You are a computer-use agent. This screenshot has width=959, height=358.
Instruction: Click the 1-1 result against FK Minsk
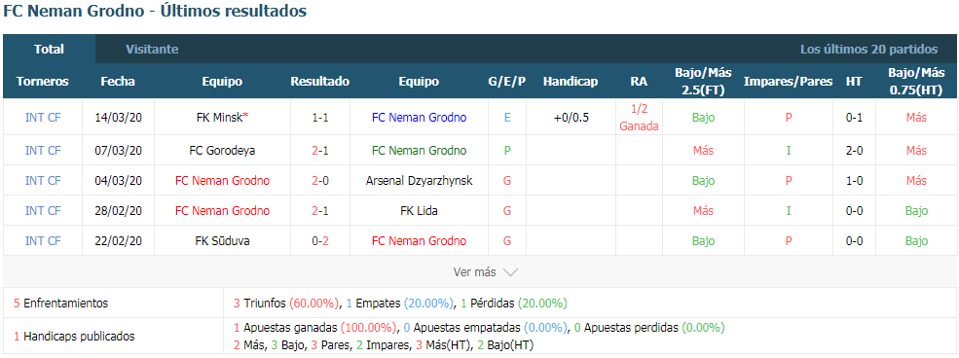[x=320, y=118]
